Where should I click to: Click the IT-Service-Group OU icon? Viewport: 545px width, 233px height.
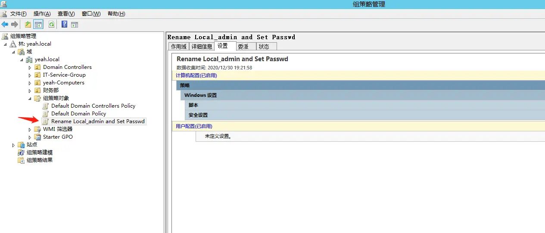pos(38,75)
